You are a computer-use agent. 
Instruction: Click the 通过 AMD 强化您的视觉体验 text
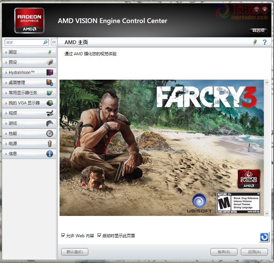(91, 54)
